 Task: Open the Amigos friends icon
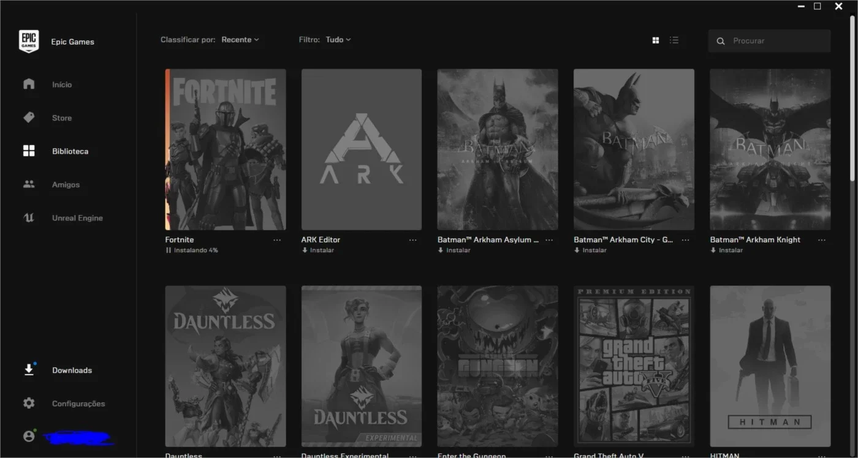(x=29, y=184)
